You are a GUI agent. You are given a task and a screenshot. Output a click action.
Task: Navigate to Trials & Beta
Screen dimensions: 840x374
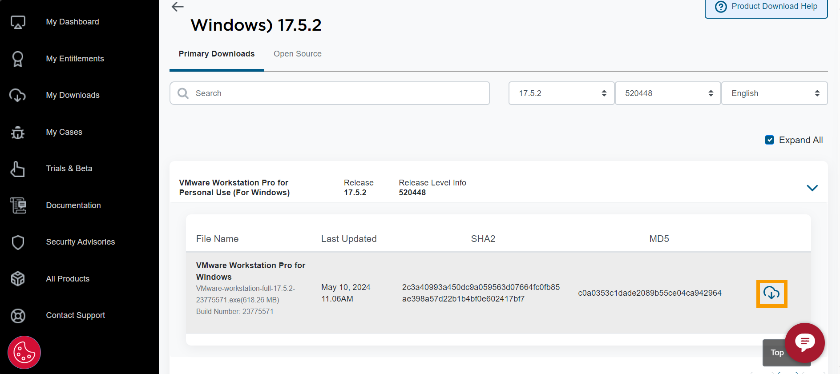69,169
